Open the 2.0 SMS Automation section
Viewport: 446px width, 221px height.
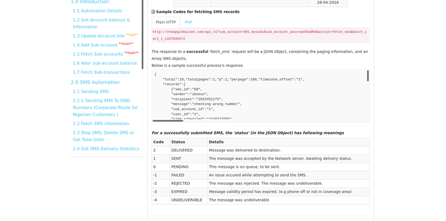[x=95, y=82]
